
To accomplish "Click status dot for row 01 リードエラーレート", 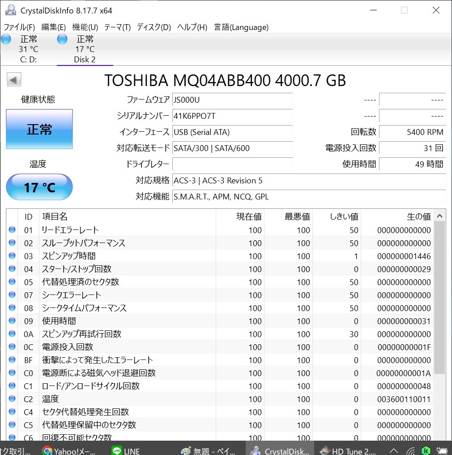I will pos(12,230).
